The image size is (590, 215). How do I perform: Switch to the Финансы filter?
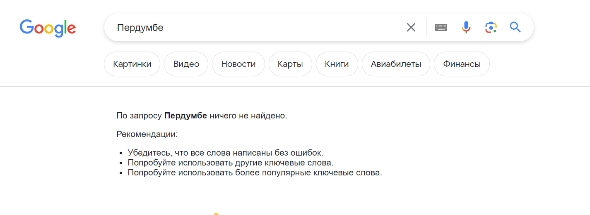coord(462,64)
